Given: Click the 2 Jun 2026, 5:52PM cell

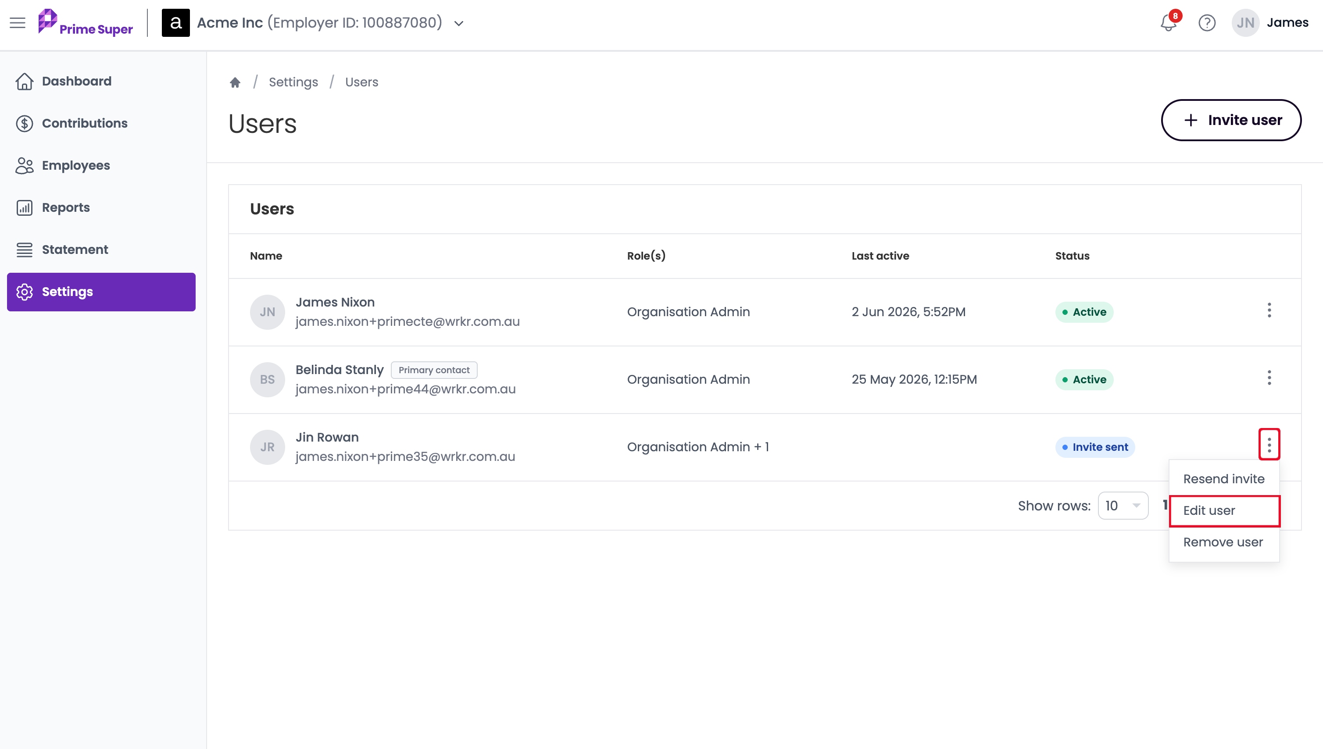Looking at the screenshot, I should (x=908, y=312).
